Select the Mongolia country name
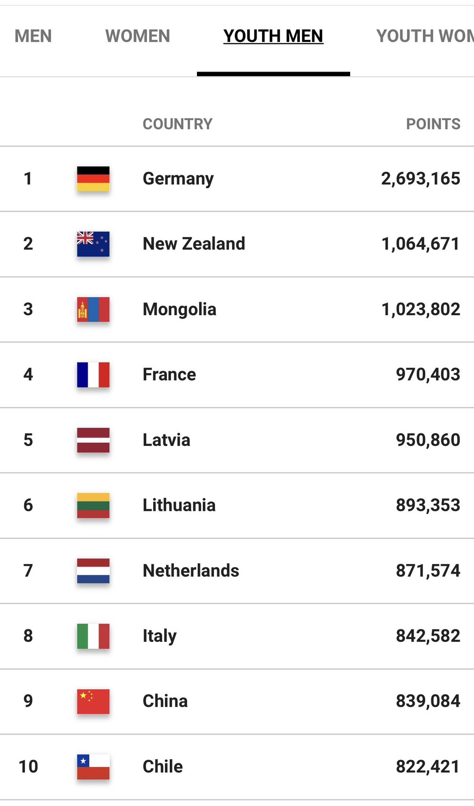This screenshot has height=806, width=474. 179,309
